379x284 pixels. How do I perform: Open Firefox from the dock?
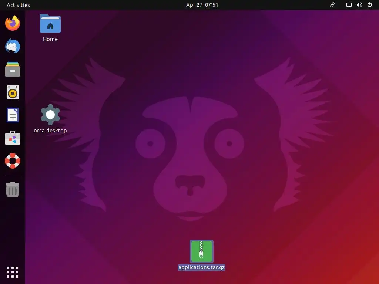pyautogui.click(x=13, y=23)
